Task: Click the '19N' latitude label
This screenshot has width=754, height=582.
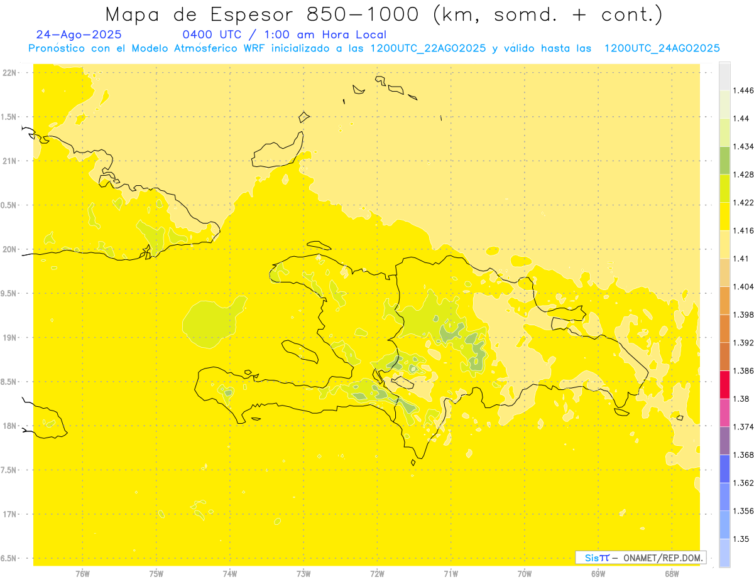Action: tap(10, 338)
